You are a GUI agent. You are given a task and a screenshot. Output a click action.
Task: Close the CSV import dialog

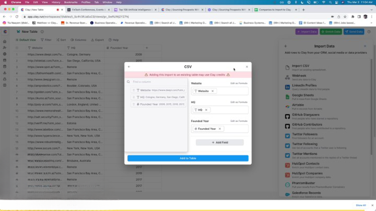[x=246, y=67]
